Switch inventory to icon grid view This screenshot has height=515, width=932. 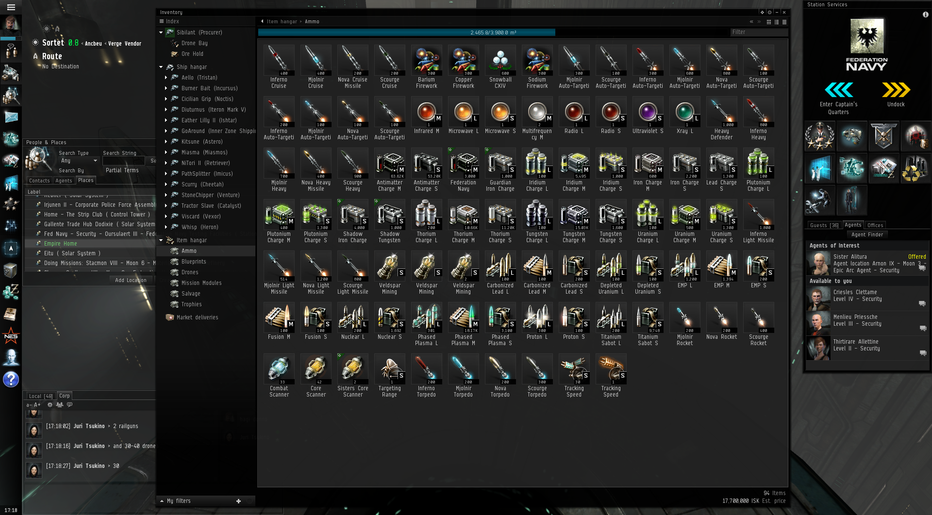pos(769,22)
